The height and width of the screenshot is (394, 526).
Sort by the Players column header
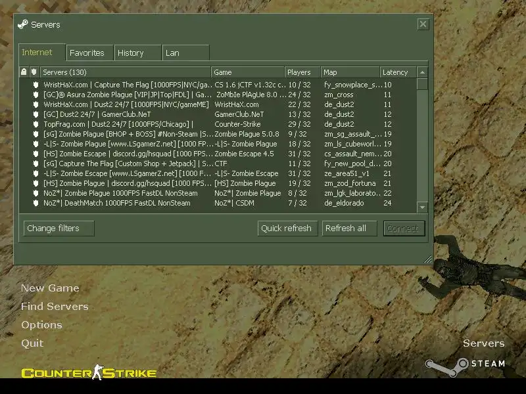tap(302, 72)
